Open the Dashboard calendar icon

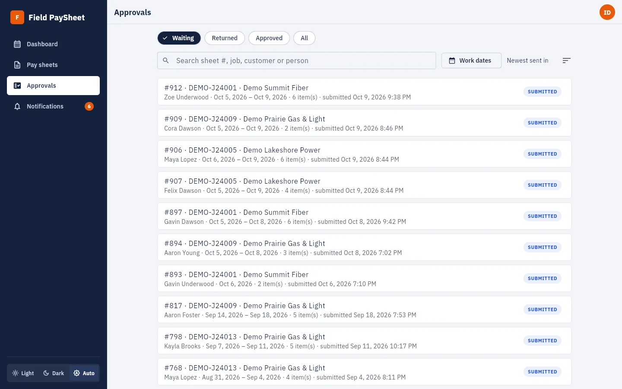(17, 44)
